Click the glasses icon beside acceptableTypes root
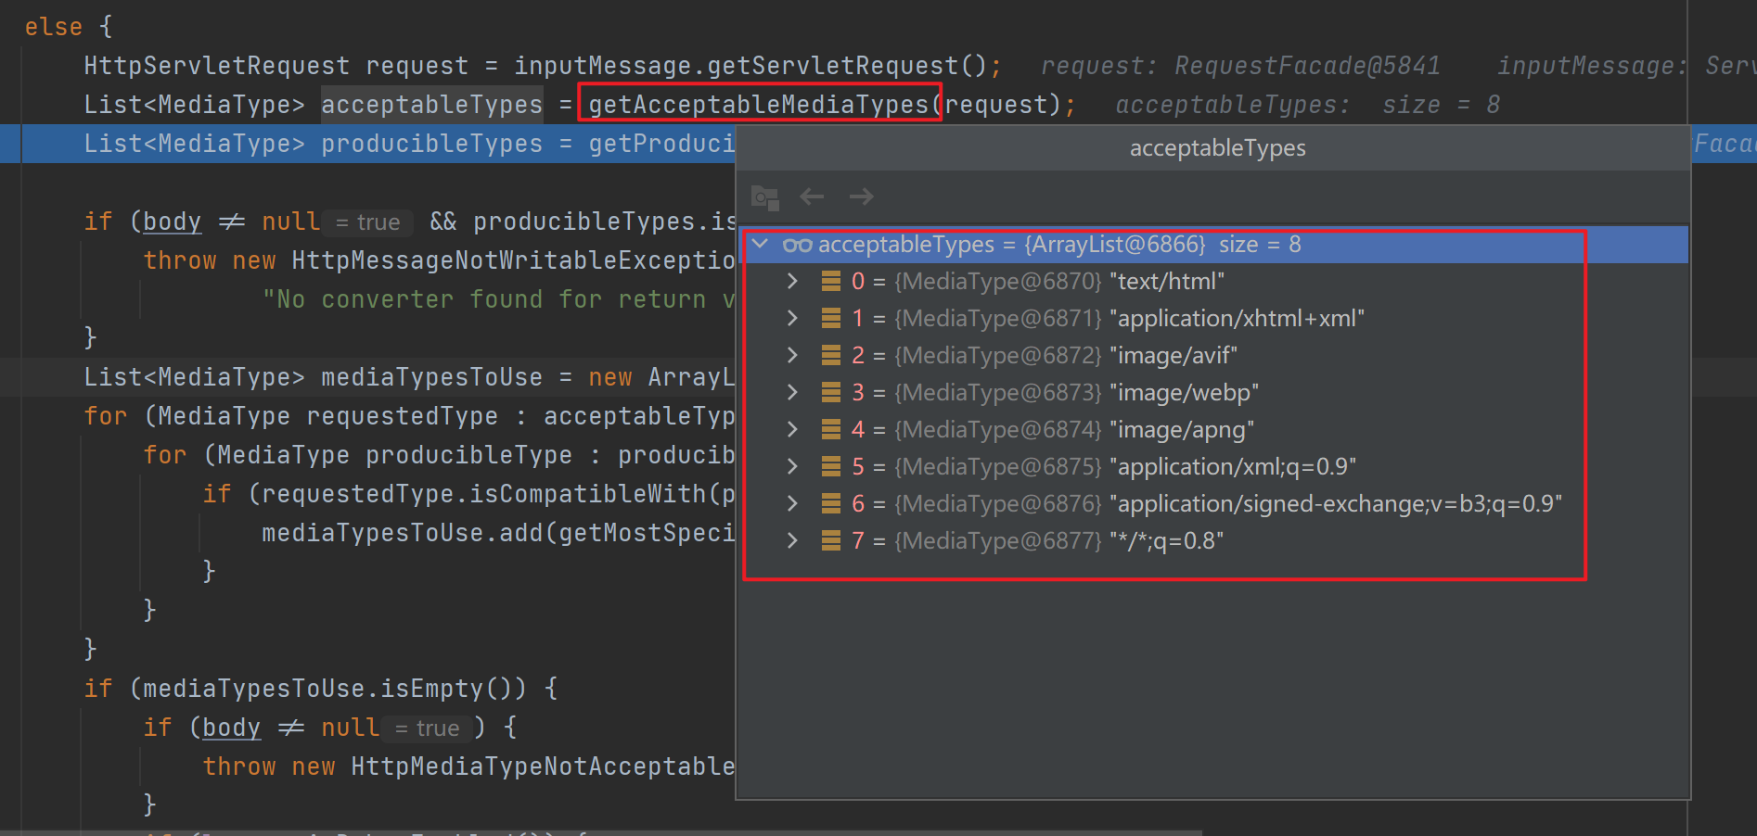1757x836 pixels. pyautogui.click(x=797, y=246)
